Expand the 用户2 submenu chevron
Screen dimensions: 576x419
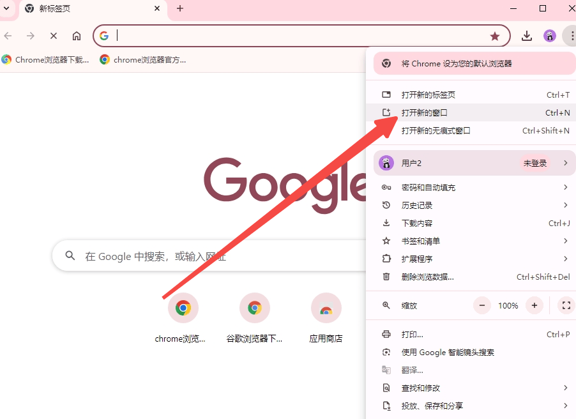565,163
